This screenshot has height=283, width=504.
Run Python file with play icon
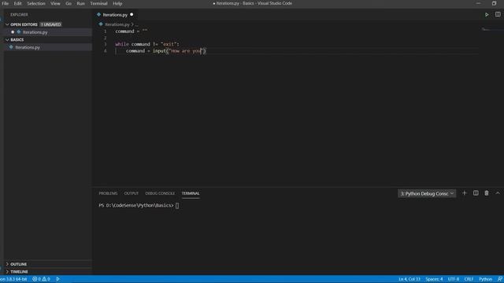(x=487, y=15)
